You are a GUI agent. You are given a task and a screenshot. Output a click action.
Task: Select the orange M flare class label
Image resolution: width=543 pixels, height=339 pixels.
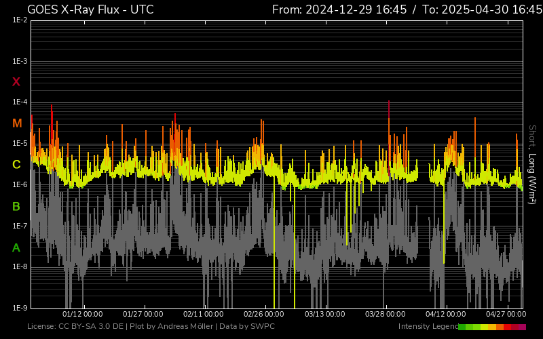(x=17, y=123)
